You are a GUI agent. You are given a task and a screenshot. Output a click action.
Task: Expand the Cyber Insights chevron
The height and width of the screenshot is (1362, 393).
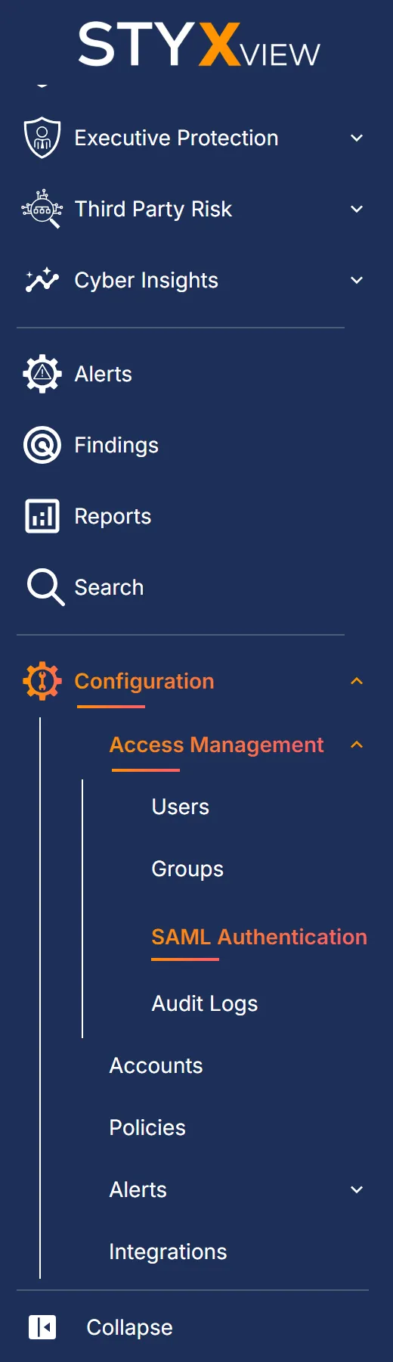click(x=357, y=280)
